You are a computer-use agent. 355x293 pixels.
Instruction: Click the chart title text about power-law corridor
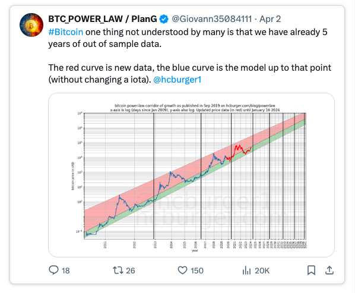point(195,108)
